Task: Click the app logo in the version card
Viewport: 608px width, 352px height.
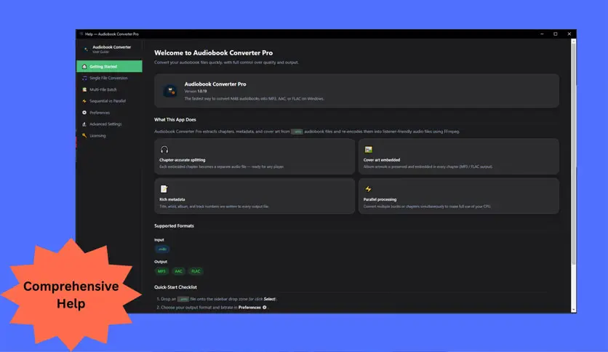Action: (x=170, y=91)
